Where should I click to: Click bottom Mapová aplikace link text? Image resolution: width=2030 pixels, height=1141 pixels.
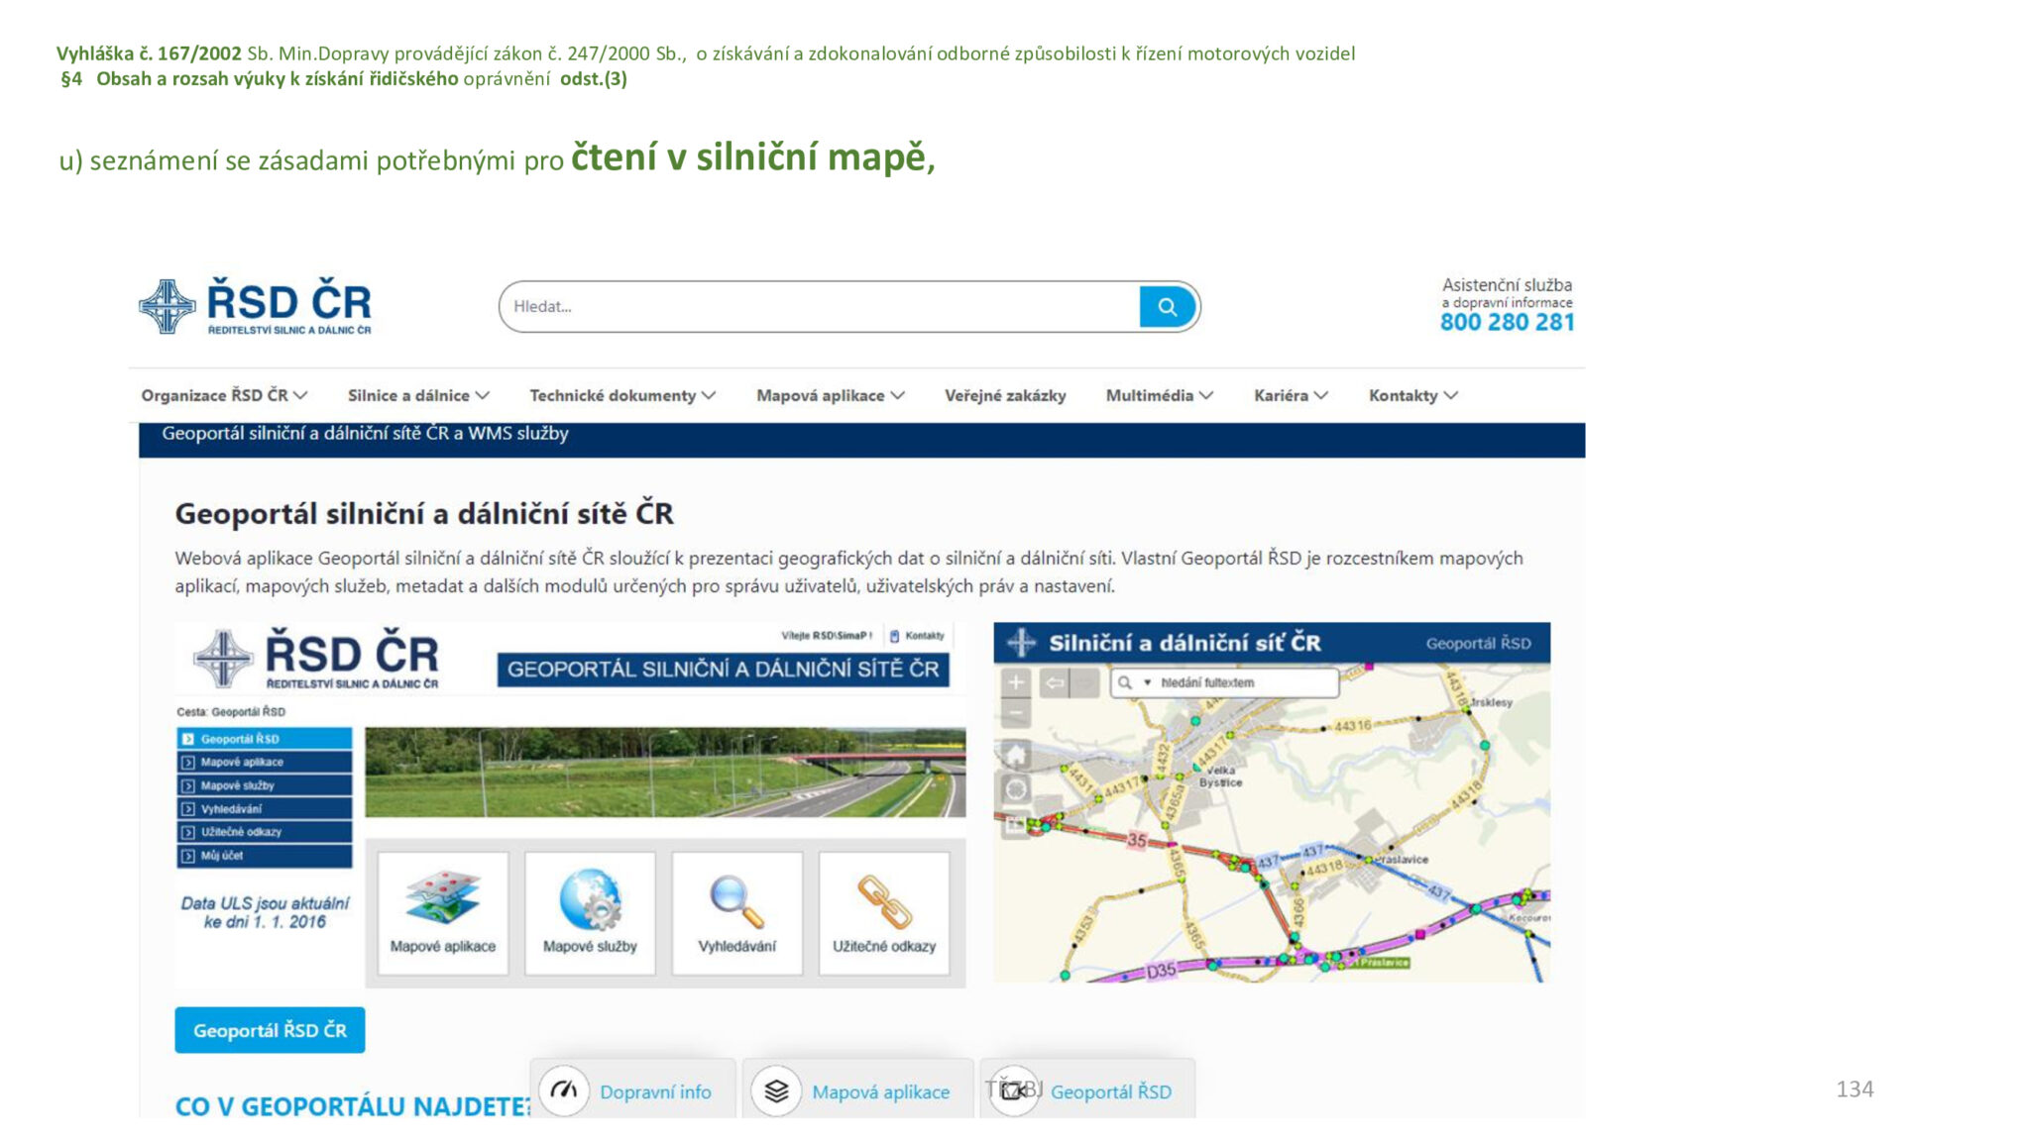(880, 1091)
